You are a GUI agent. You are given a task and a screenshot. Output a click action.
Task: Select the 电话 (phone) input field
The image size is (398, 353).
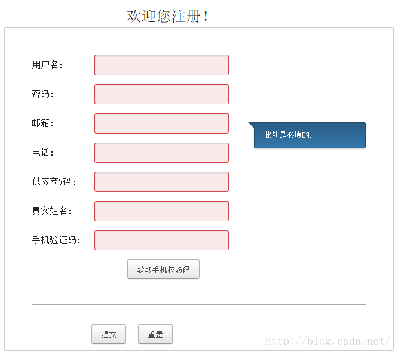(161, 153)
